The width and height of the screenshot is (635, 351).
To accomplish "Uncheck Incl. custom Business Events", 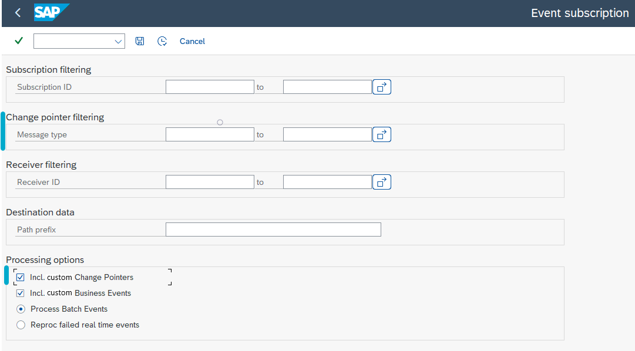I will coord(21,293).
